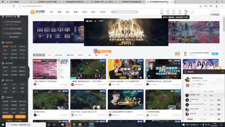Open Microsoft Edge from the taskbar
Screen dimensions: 225x127
91,124
